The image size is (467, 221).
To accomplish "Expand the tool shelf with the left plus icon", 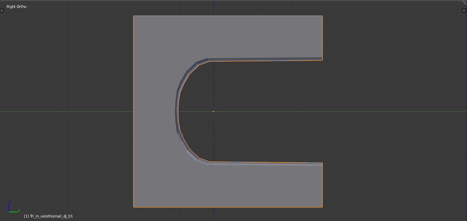I will coord(2,11).
